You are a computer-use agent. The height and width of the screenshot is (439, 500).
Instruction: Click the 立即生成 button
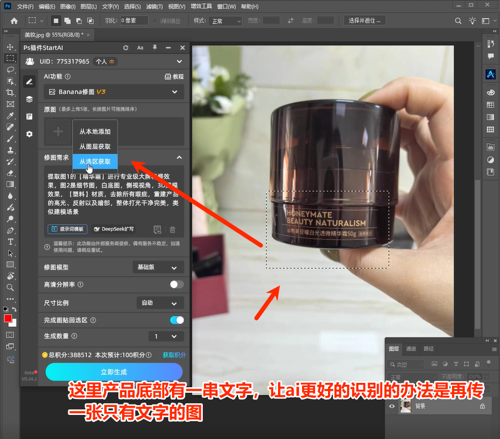pos(114,372)
